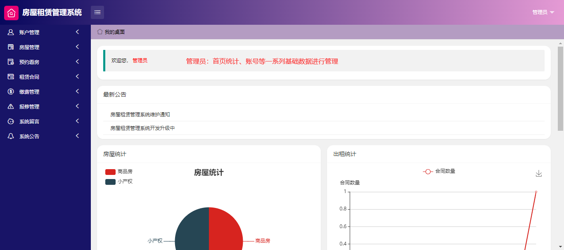Image resolution: width=564 pixels, height=250 pixels.
Task: Download the 出租统计 chart as image
Action: pyautogui.click(x=538, y=174)
